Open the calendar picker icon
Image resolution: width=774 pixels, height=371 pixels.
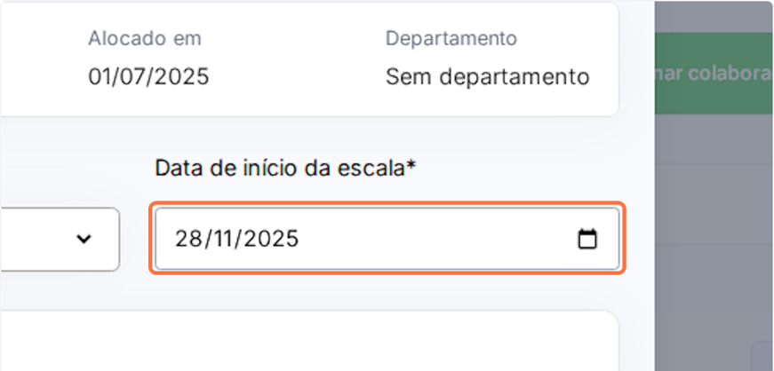click(x=587, y=239)
